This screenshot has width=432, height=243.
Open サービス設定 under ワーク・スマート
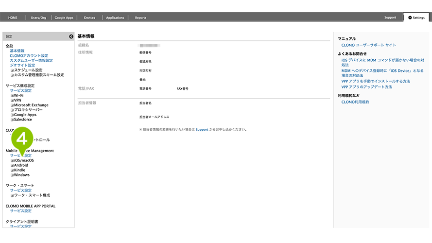(21, 191)
